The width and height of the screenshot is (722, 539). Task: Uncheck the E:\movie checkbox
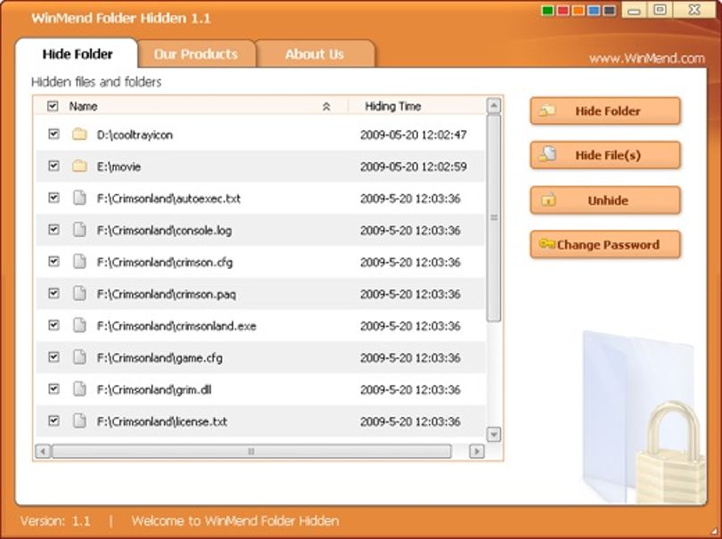[53, 166]
